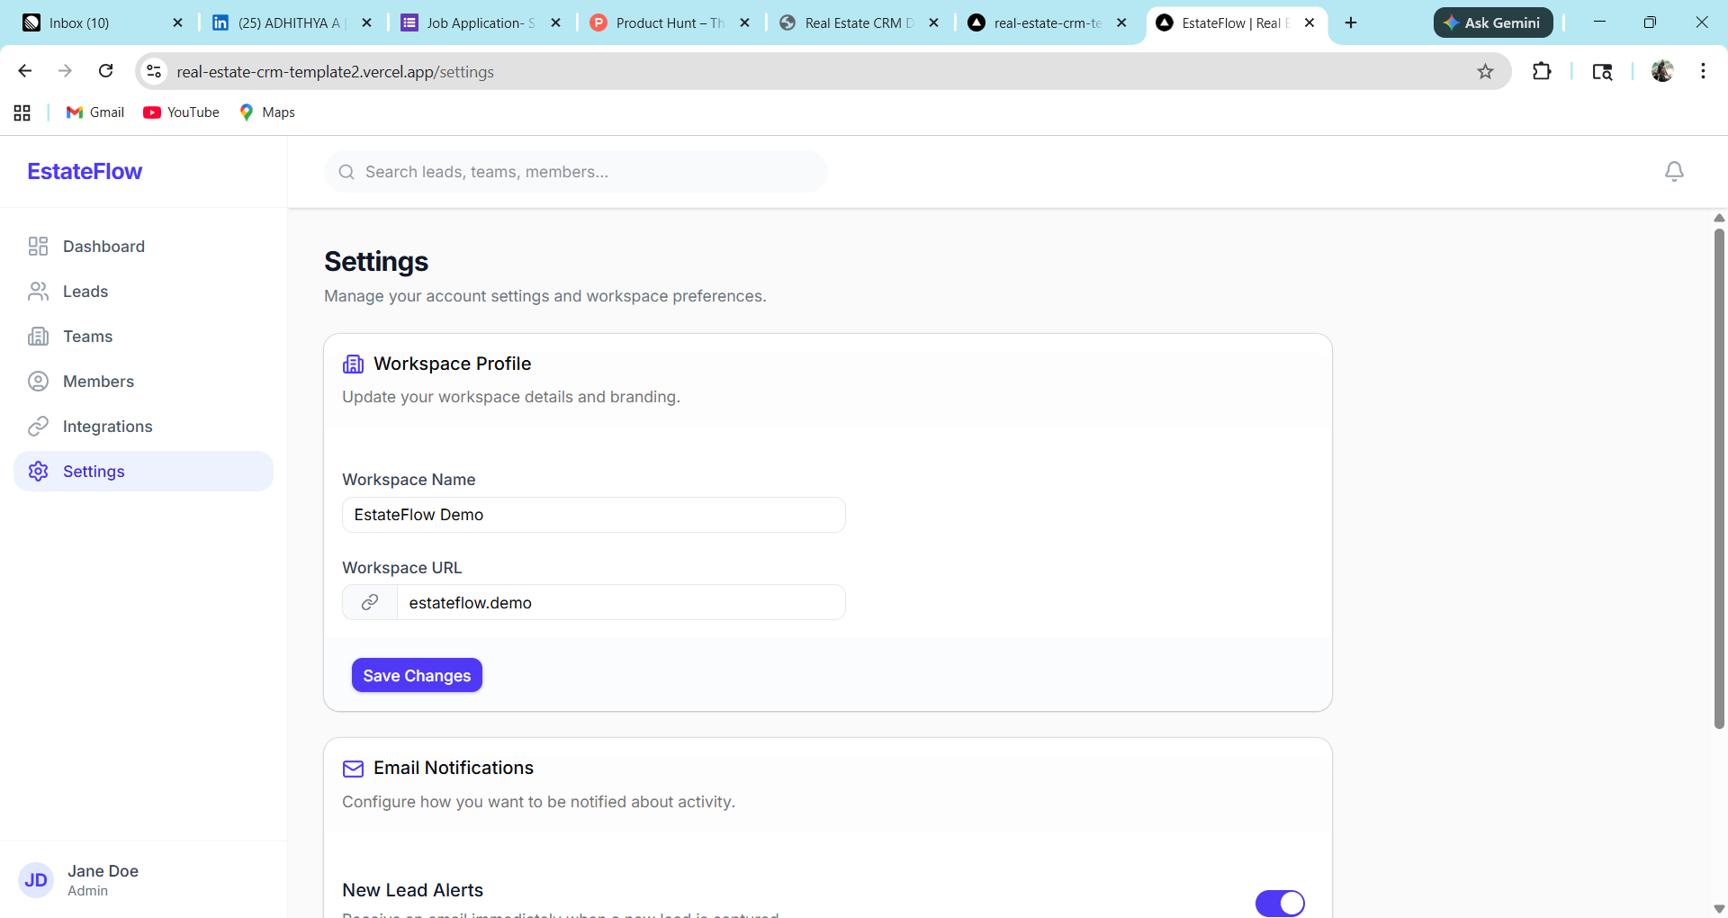Open the Dashboard sidebar icon

click(37, 246)
